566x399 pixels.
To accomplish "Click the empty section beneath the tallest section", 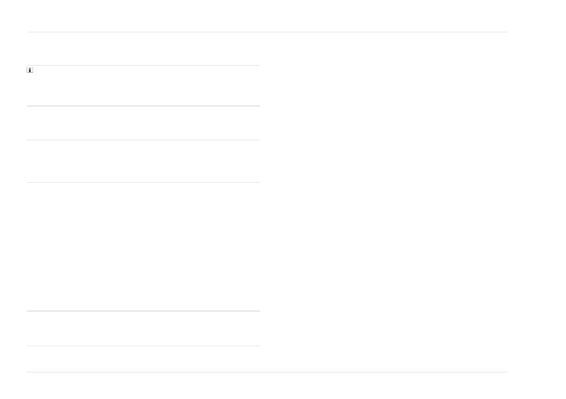I will [x=144, y=329].
